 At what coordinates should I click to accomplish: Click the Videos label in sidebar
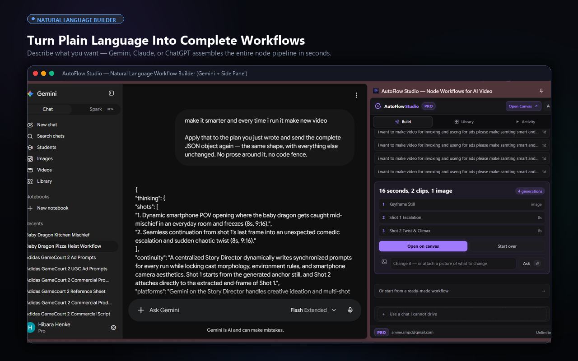click(44, 170)
